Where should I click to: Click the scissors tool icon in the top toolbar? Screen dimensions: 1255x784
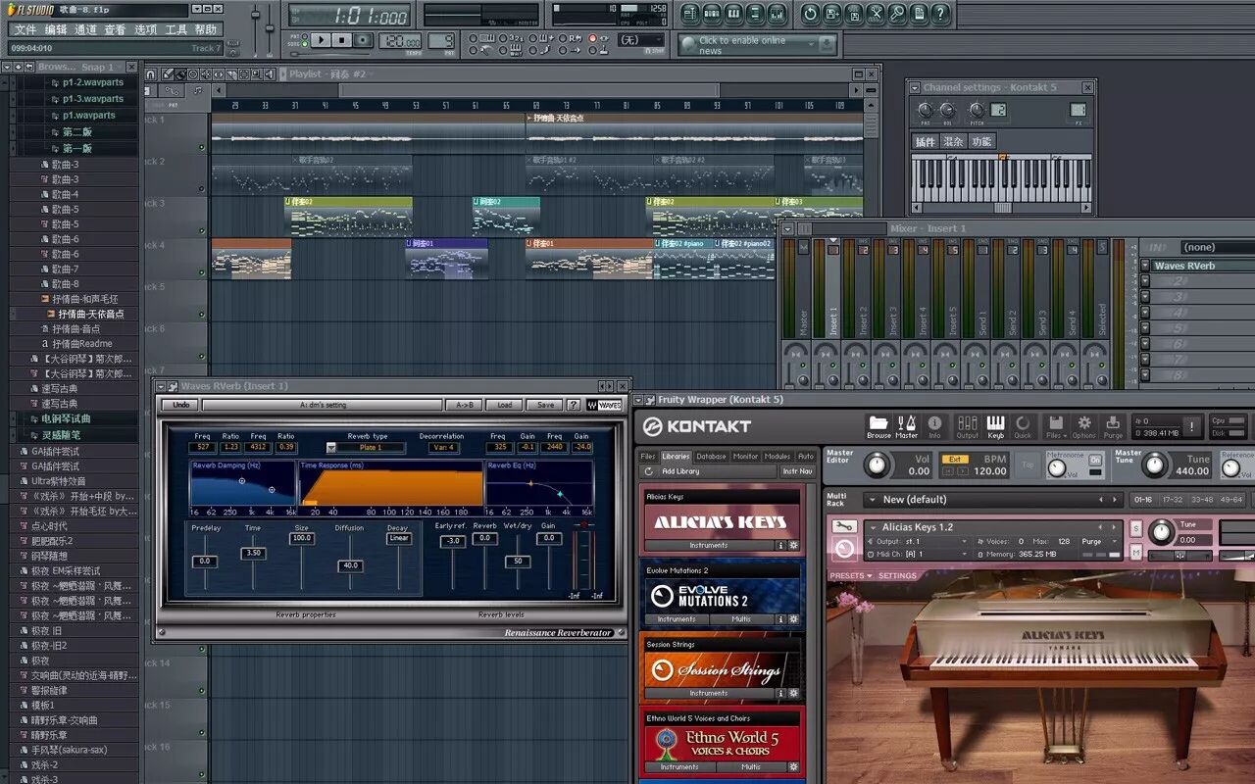(x=875, y=14)
